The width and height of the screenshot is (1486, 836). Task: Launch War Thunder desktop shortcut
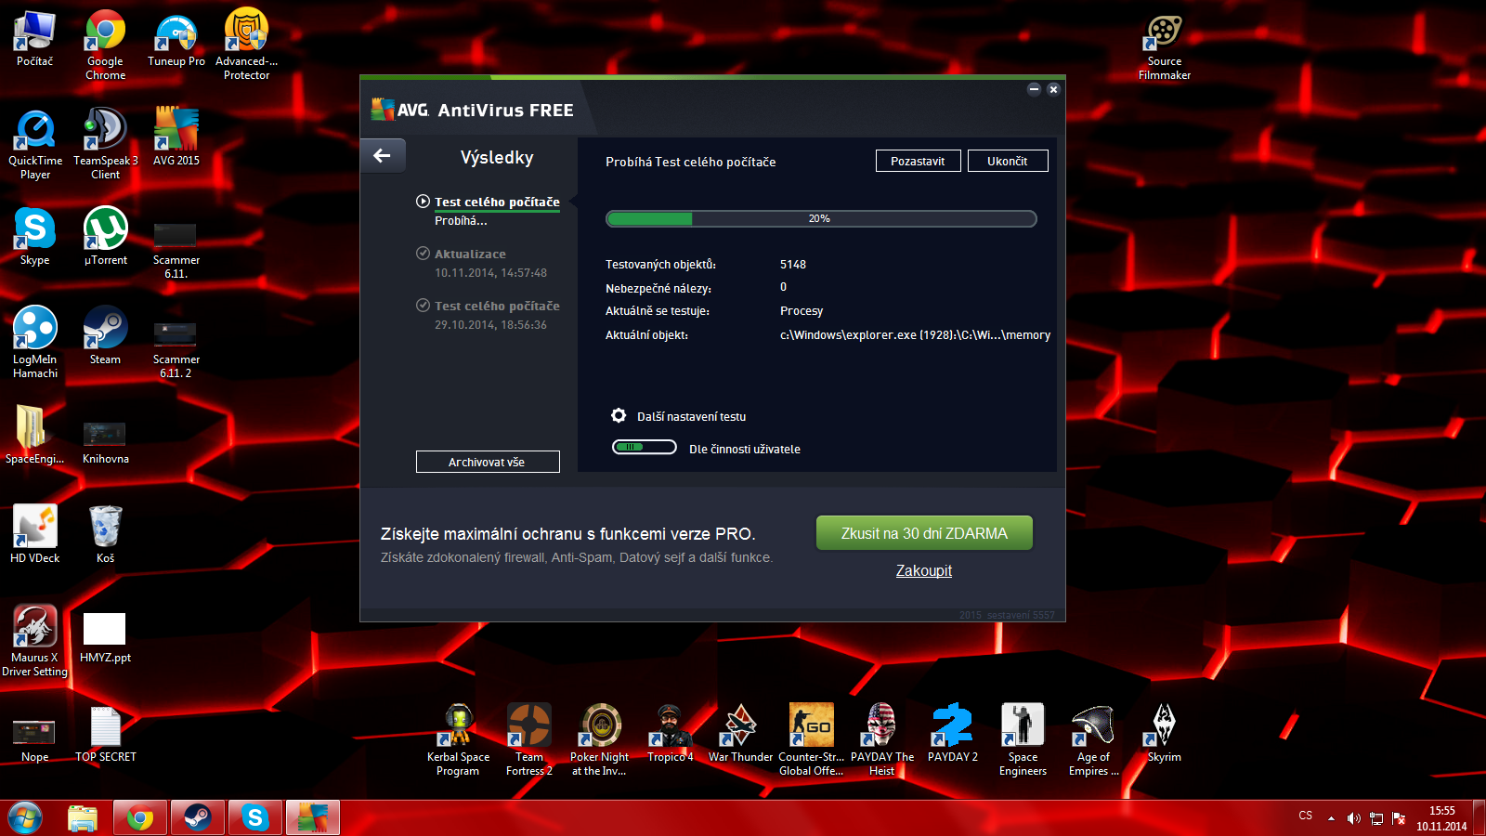(x=740, y=734)
